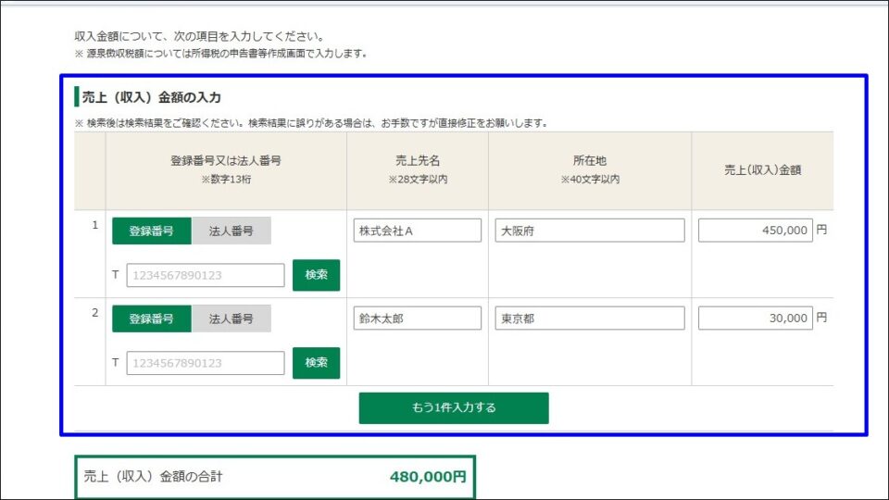889x500 pixels.
Task: Focus the 大阪府 location field
Action: (590, 231)
